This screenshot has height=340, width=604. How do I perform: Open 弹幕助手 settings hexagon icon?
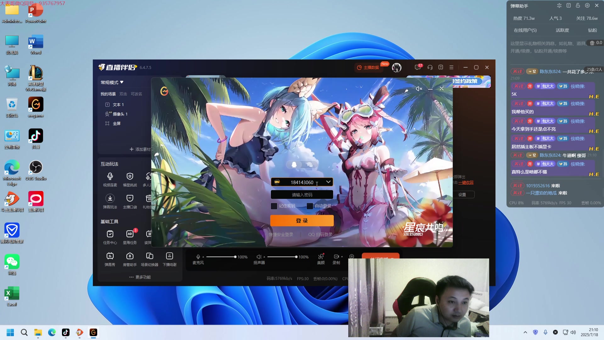click(x=587, y=5)
